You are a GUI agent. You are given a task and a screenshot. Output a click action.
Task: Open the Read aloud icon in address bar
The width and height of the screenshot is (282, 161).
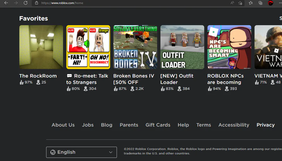[232, 3]
